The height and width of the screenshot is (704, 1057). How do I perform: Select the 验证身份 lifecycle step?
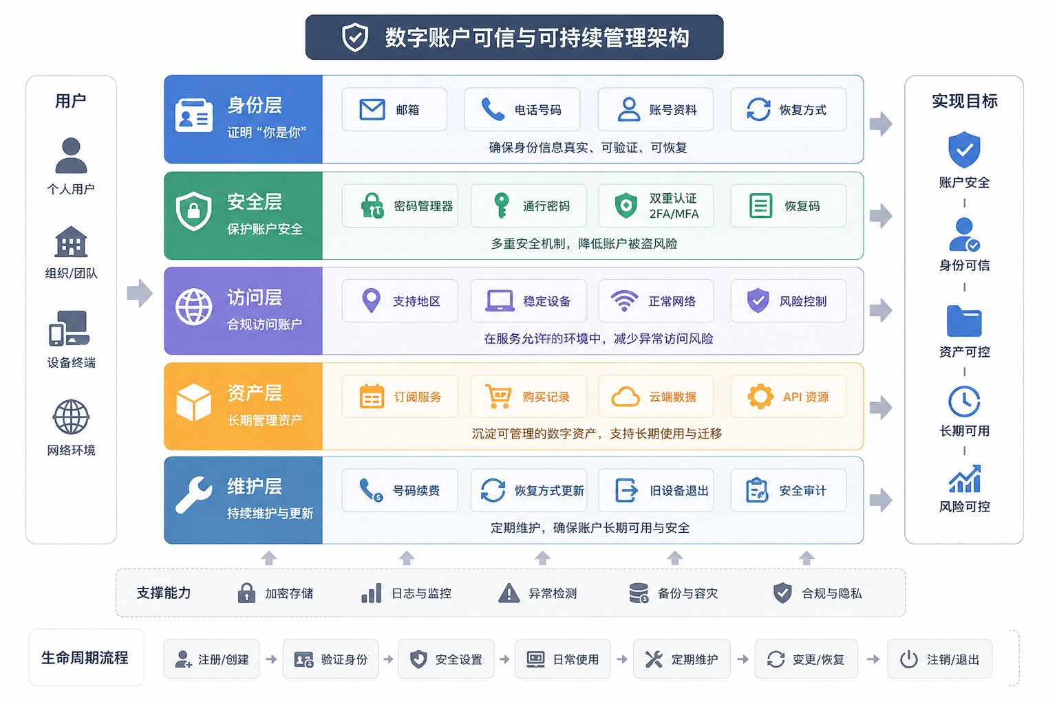pos(330,659)
